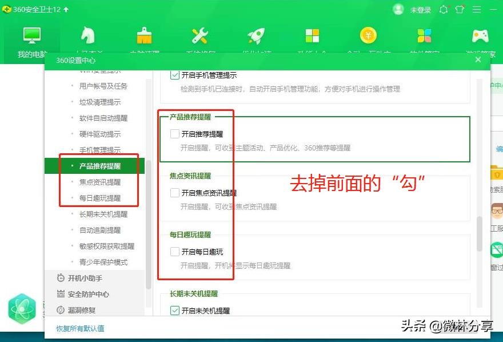Click the 每日趣玩提醒 section heading

(190, 235)
